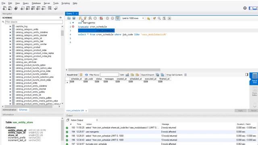Select catalog_product_entity_gallery table
This screenshot has height=145, width=258.
30,92
